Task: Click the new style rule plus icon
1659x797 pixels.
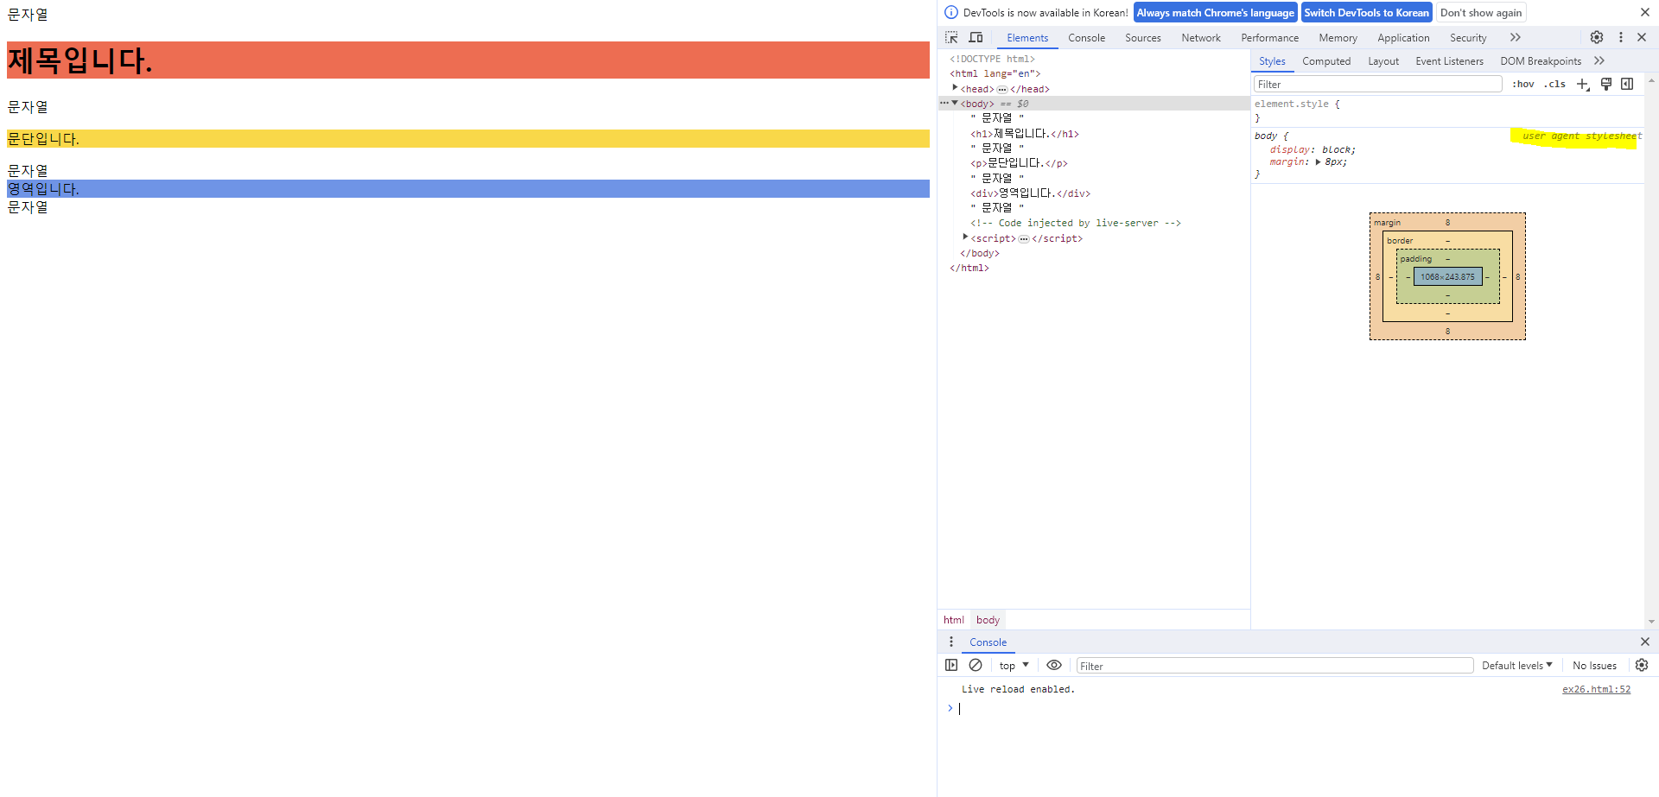Action: click(1583, 84)
